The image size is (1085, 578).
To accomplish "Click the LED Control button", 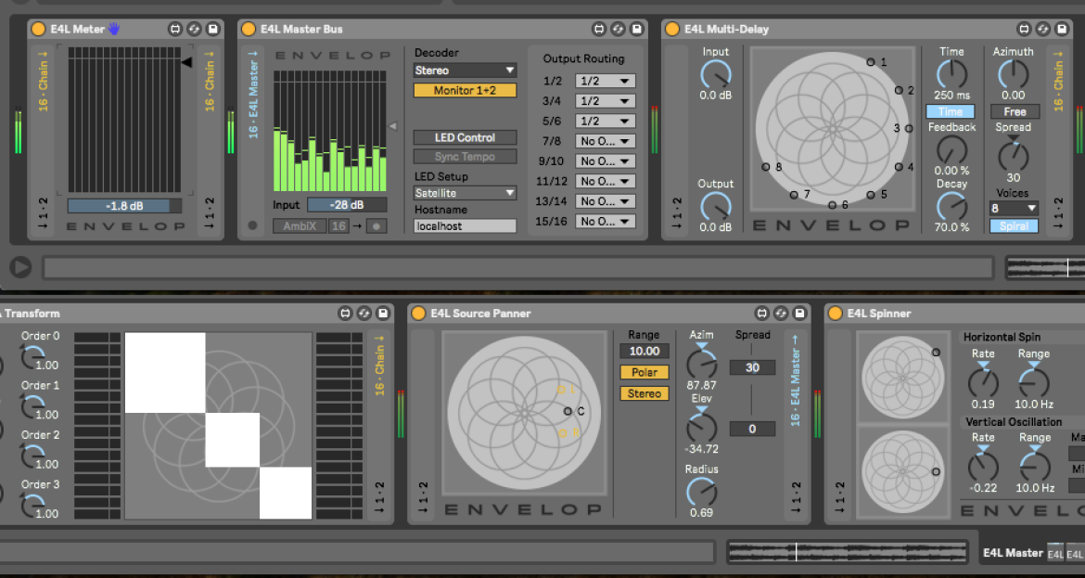I will click(x=465, y=137).
